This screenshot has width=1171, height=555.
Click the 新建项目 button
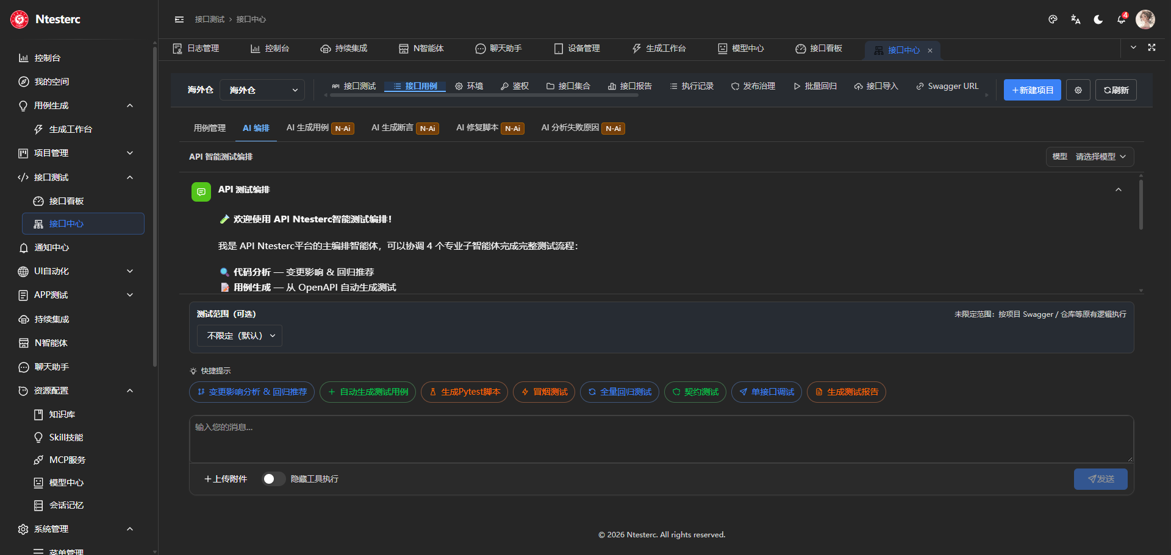(x=1033, y=90)
